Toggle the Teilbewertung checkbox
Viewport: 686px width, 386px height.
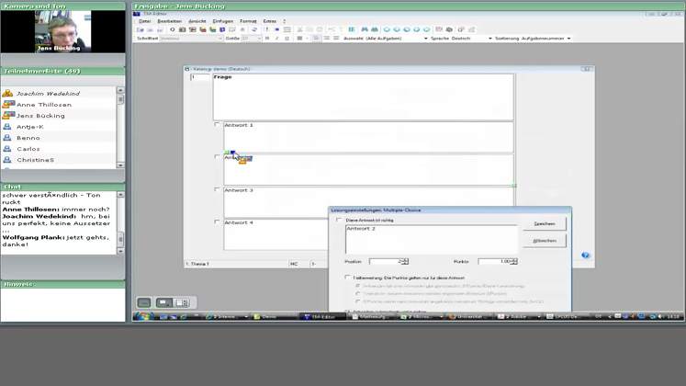pos(347,277)
